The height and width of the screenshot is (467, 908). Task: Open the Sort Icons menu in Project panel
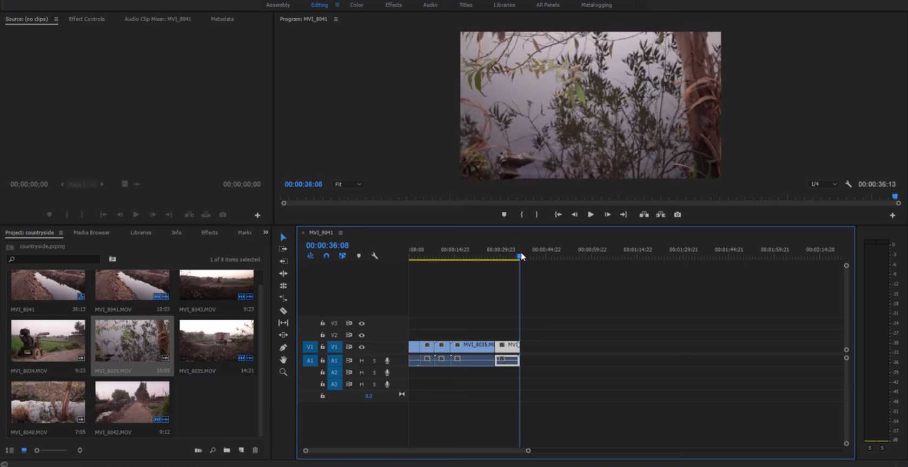pos(80,450)
